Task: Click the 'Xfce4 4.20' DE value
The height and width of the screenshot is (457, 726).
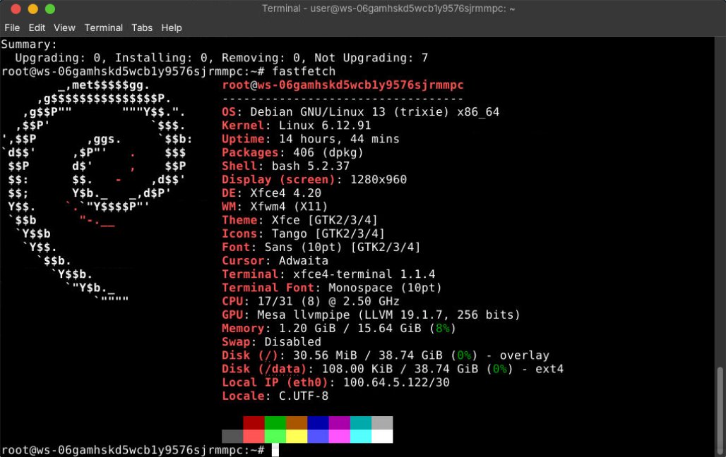Action: tap(286, 193)
